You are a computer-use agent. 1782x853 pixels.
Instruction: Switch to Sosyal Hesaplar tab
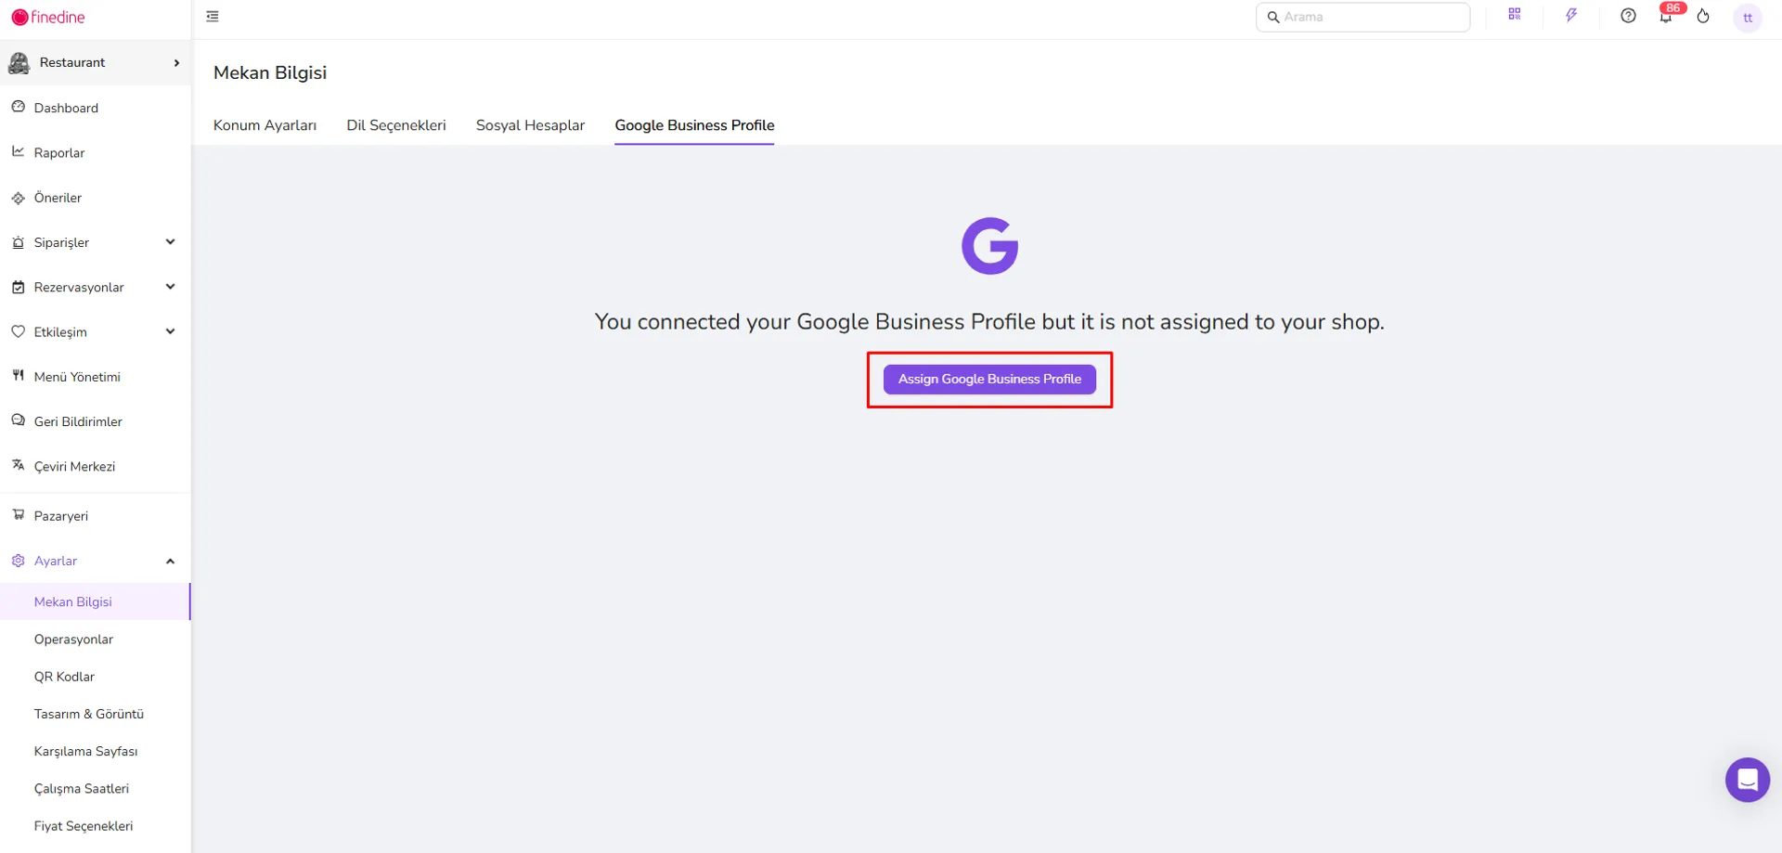pyautogui.click(x=530, y=125)
